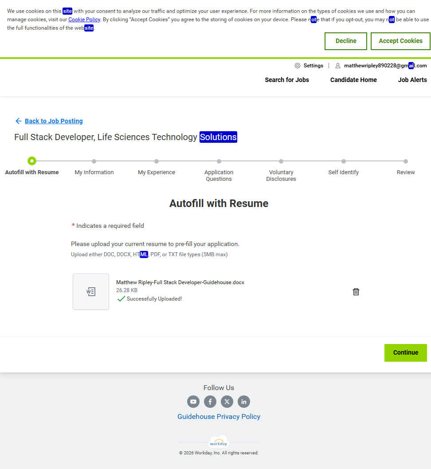Delete the uploaded resume with trash icon
The width and height of the screenshot is (431, 469).
[x=356, y=292]
